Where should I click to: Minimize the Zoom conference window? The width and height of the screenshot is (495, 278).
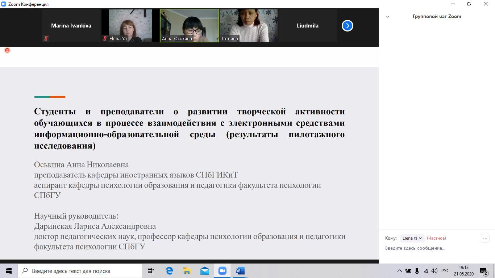(453, 4)
